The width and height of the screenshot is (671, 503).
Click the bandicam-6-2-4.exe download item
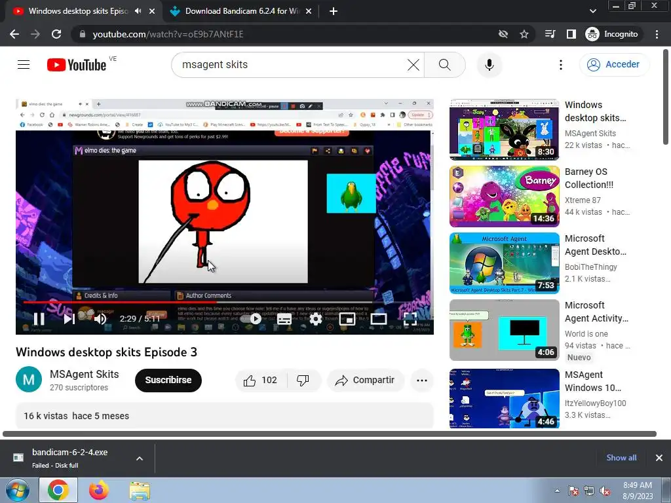pos(68,458)
